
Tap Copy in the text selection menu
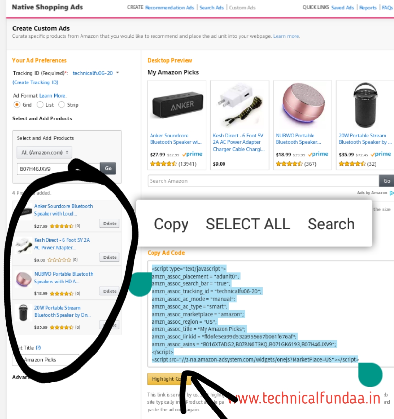pyautogui.click(x=171, y=224)
